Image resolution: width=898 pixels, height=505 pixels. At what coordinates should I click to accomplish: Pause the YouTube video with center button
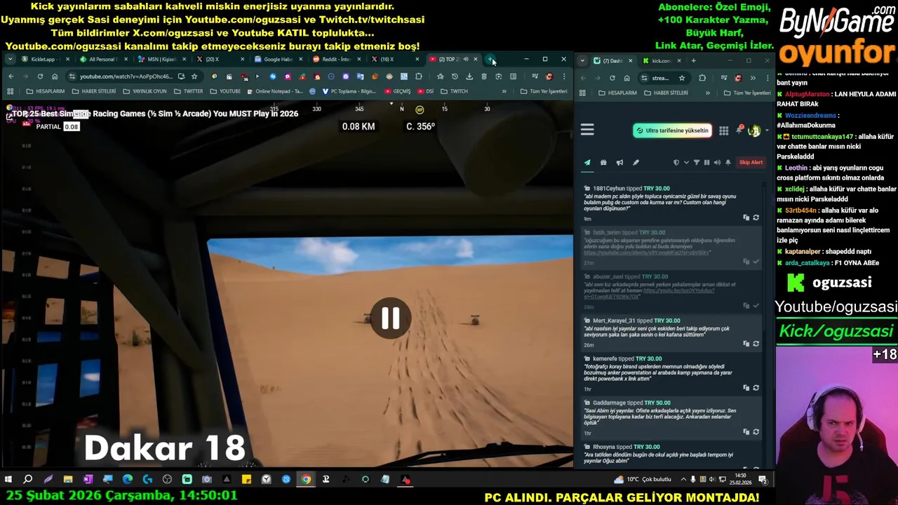click(391, 318)
